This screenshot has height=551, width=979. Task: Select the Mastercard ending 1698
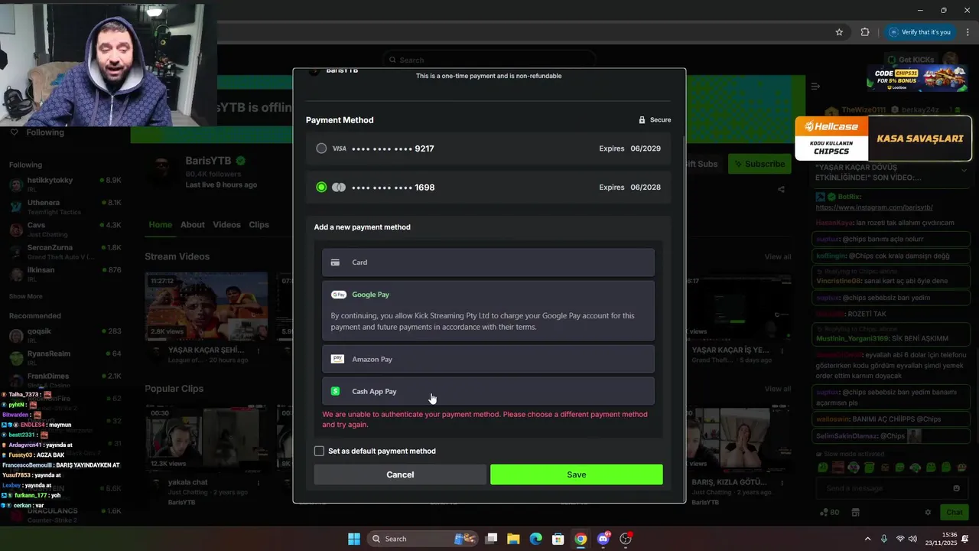tap(488, 187)
